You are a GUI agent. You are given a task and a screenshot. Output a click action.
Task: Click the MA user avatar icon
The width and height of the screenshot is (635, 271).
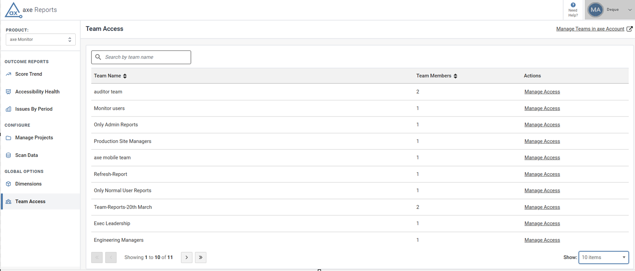595,10
